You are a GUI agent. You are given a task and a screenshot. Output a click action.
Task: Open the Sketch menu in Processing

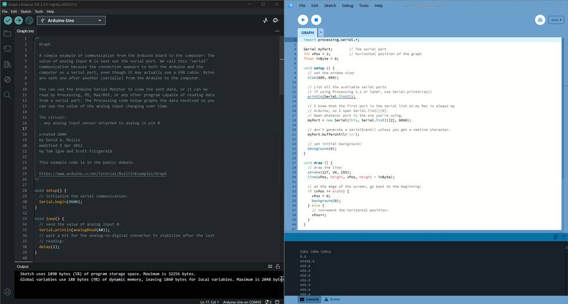click(330, 6)
